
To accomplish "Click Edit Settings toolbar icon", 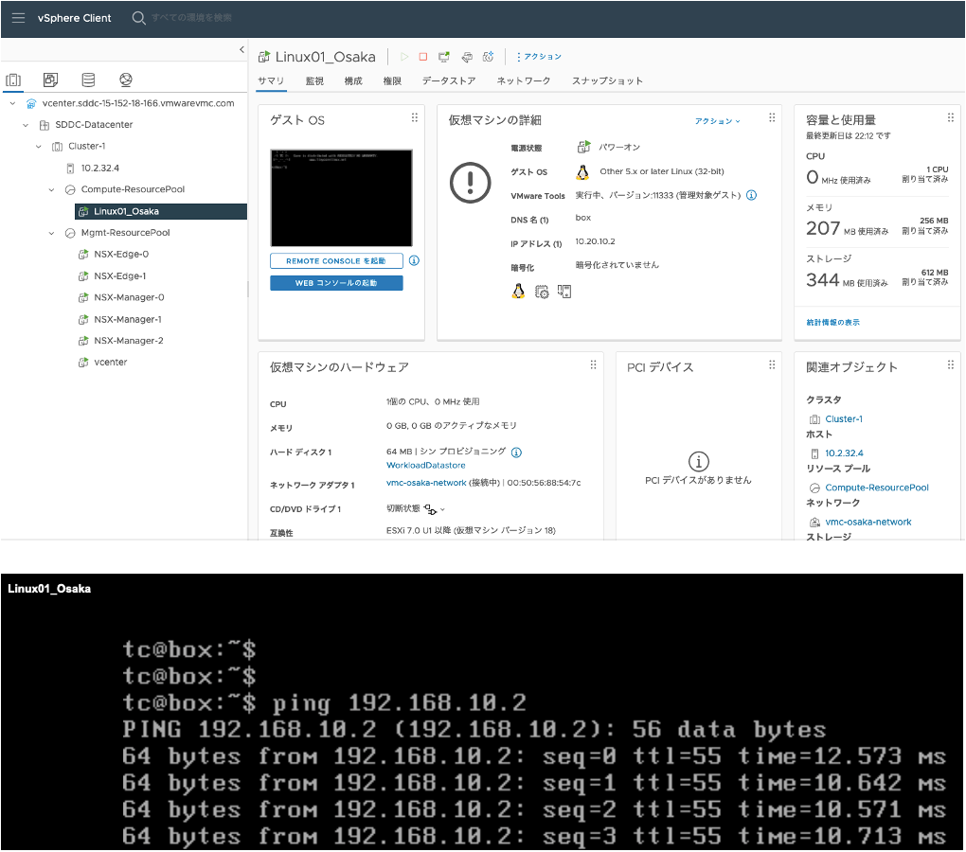I will point(467,57).
